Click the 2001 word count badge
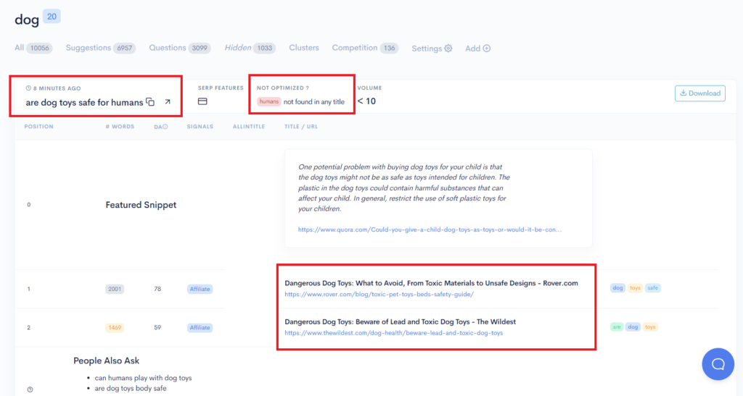 click(115, 289)
